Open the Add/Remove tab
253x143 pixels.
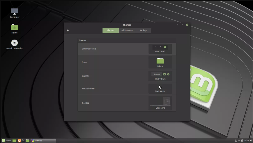[127, 30]
